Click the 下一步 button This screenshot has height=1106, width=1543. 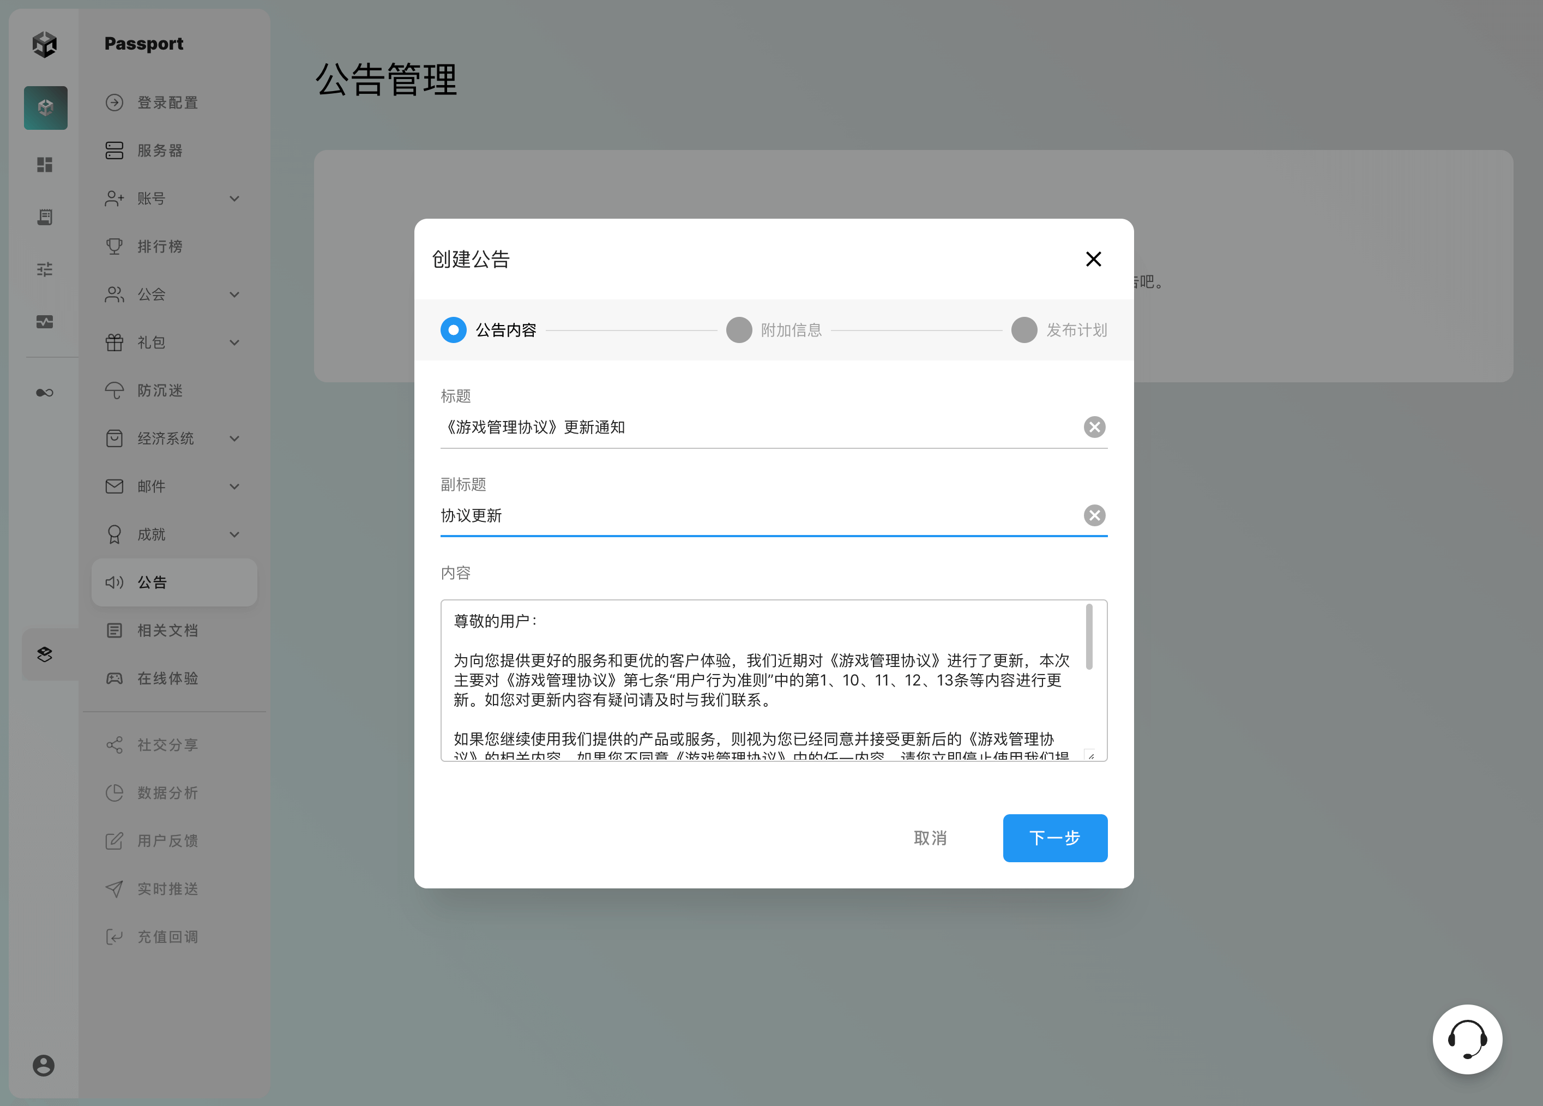pos(1054,838)
